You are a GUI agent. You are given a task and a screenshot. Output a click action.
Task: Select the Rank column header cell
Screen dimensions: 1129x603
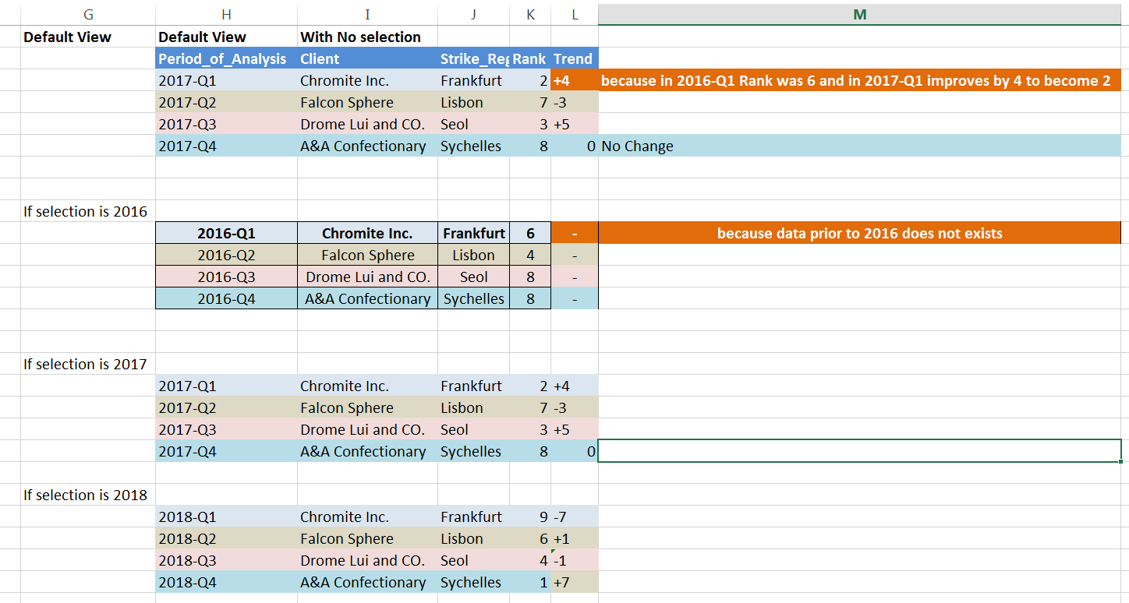(x=530, y=58)
